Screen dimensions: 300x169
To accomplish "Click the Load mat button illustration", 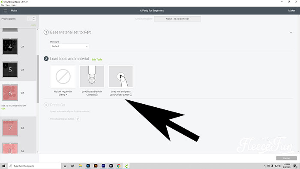I will point(121,76).
